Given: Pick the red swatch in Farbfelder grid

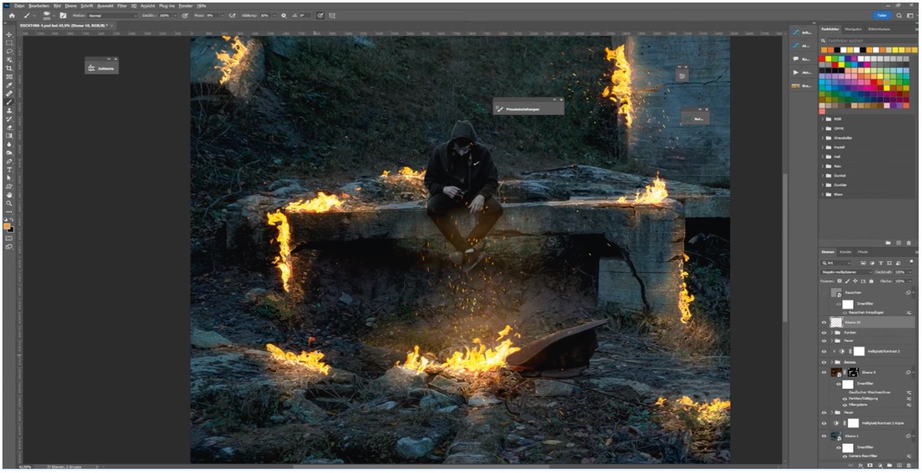Looking at the screenshot, I should [824, 58].
